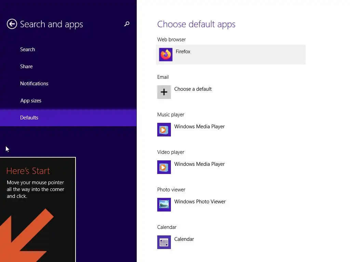The image size is (350, 262).
Task: Open the Share settings page
Action: pos(68,67)
